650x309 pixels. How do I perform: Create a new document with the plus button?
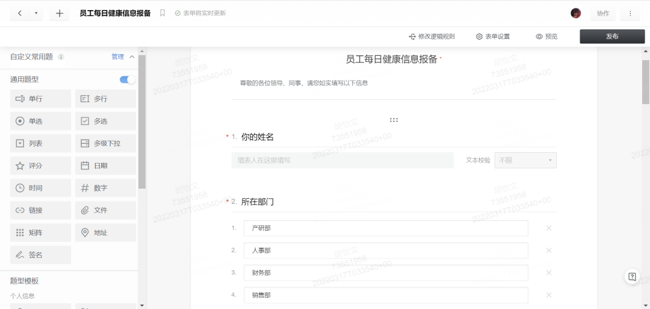(x=59, y=13)
